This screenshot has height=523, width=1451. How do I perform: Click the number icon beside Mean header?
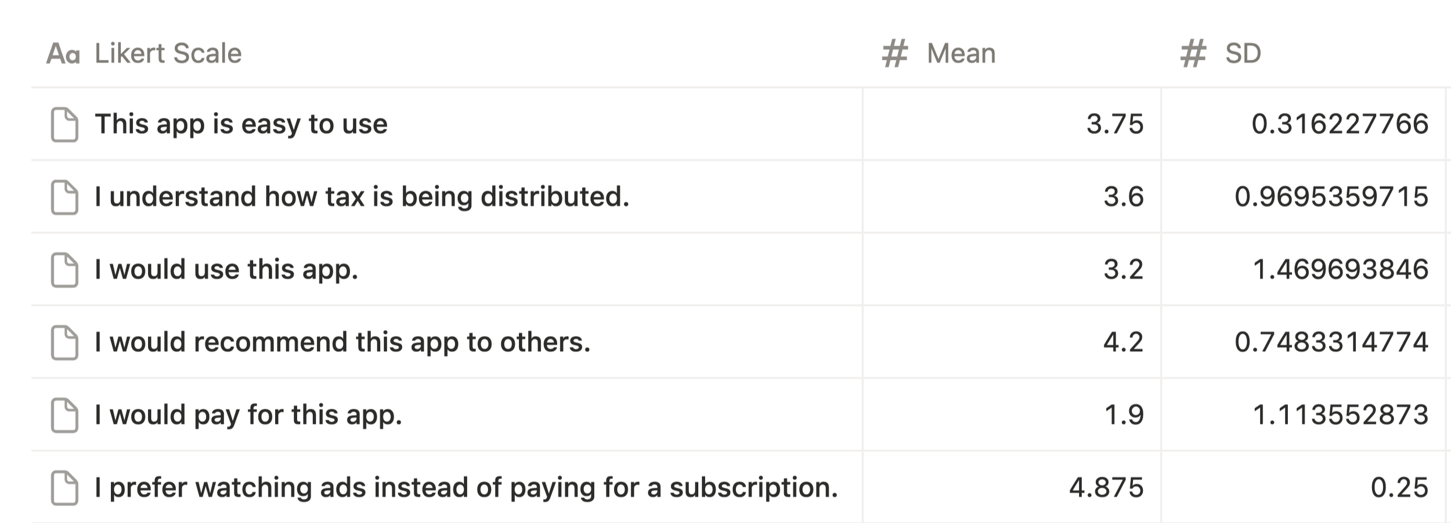coord(894,53)
